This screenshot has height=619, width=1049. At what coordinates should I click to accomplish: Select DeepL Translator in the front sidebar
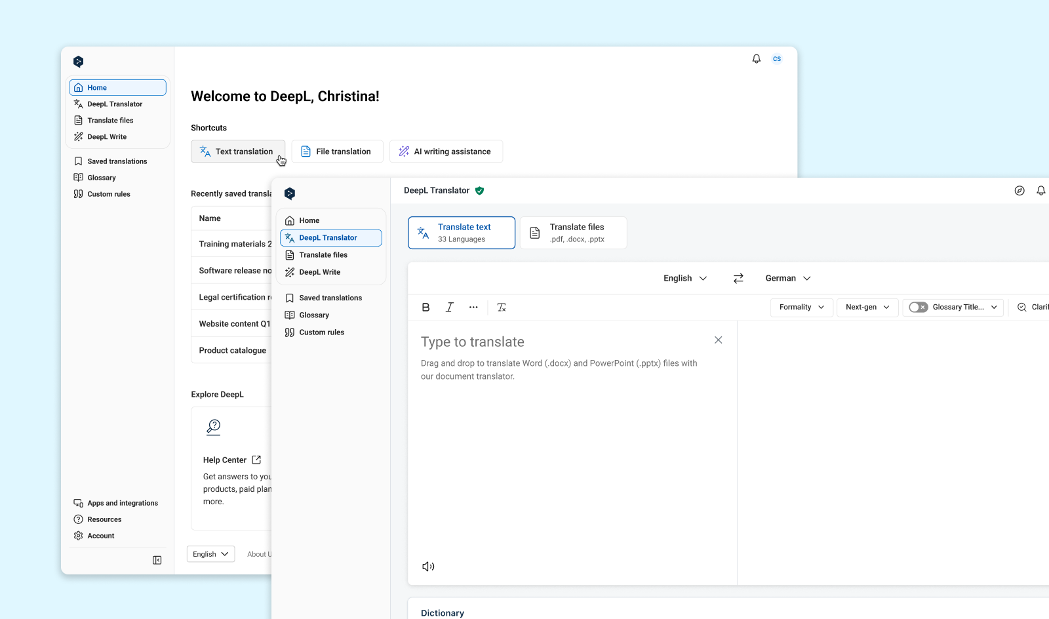click(x=331, y=238)
